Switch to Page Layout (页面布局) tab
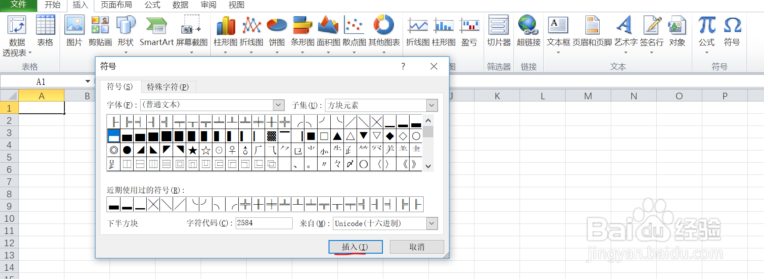 coord(116,5)
